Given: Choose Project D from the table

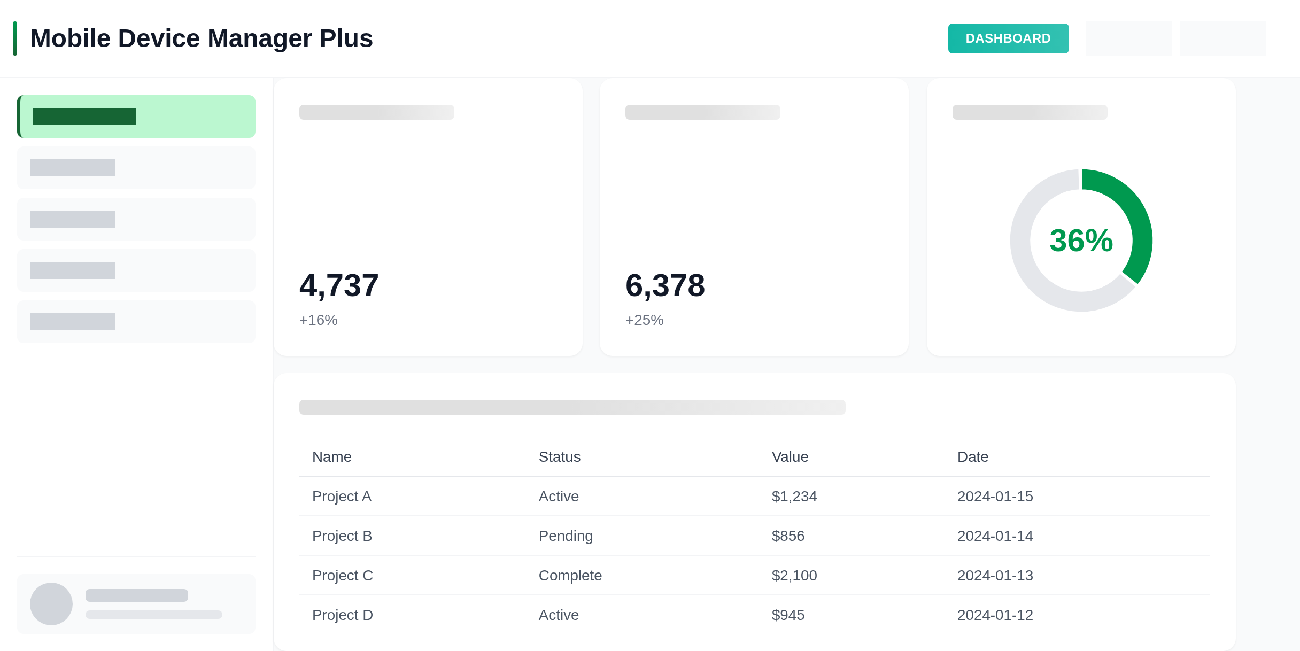Looking at the screenshot, I should pos(343,615).
